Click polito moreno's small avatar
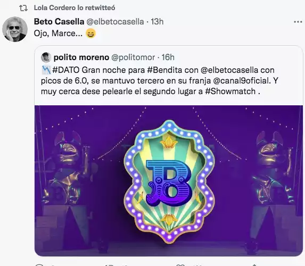305x266 pixels. (x=46, y=57)
